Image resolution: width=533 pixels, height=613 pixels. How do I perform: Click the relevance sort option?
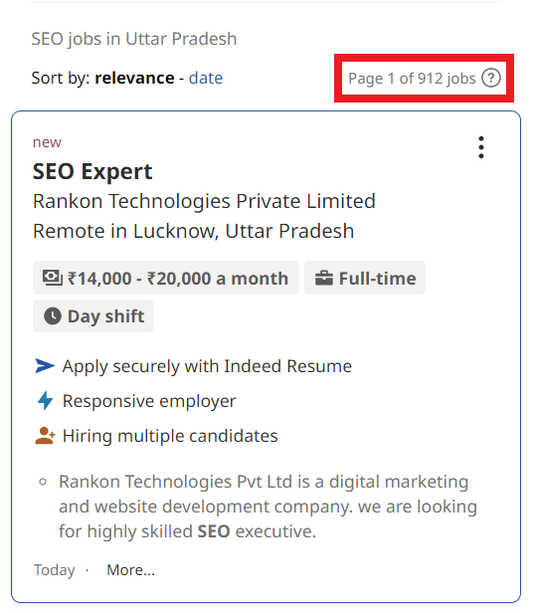coord(134,78)
